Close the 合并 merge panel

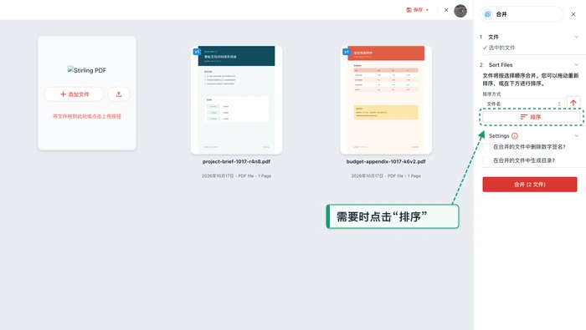tap(573, 14)
